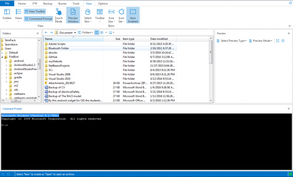Open Select Skin dropdown
Image resolution: width=293 pixels, height=177 pixels.
88,15
